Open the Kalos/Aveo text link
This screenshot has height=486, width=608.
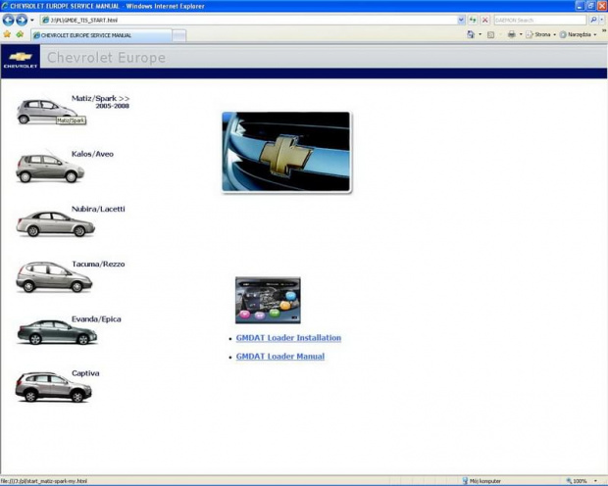pyautogui.click(x=92, y=154)
